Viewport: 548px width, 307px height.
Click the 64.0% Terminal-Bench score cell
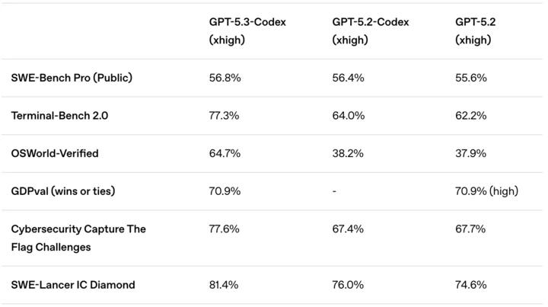tap(349, 116)
